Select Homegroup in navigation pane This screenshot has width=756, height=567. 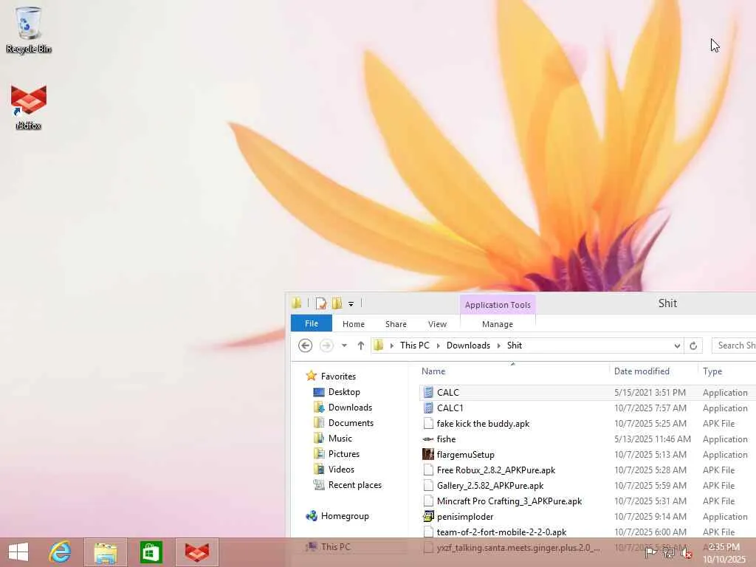click(345, 516)
